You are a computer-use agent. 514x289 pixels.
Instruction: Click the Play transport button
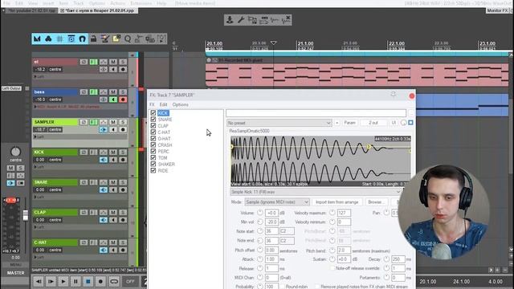coord(63,282)
